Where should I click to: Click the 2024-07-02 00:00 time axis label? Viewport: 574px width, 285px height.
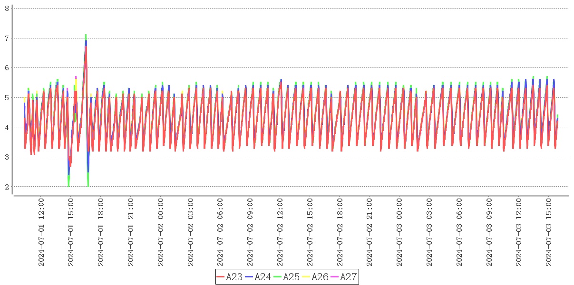click(x=161, y=232)
